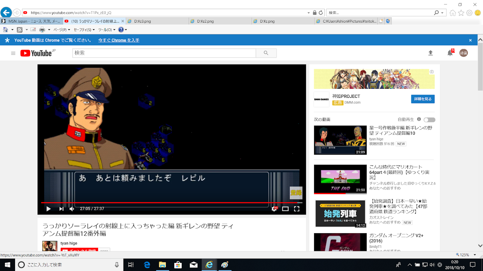Click the video progress bar
483x271 pixels.
point(172,203)
